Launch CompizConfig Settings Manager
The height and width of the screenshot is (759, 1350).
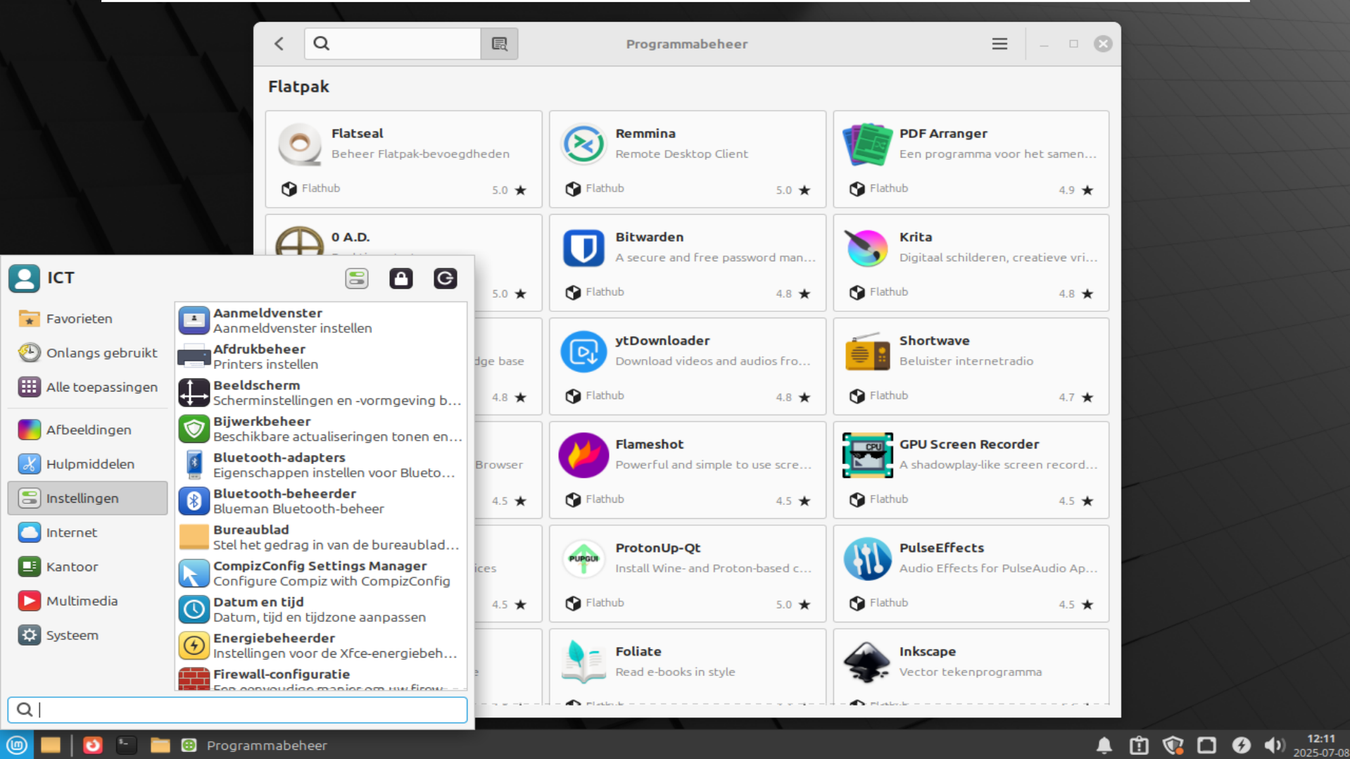pos(321,573)
